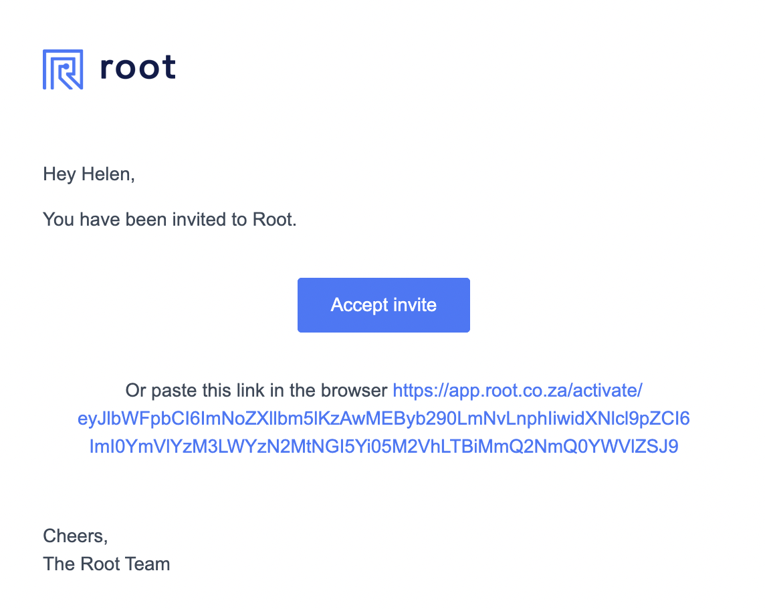Click the words "in the" in the instruction line
The image size is (765, 609).
pyautogui.click(x=293, y=390)
